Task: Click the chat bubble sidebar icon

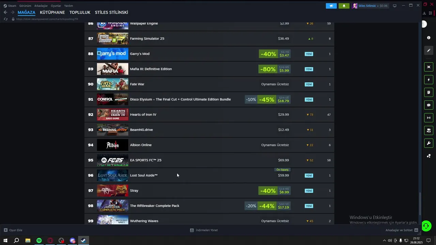Action: pos(429,105)
